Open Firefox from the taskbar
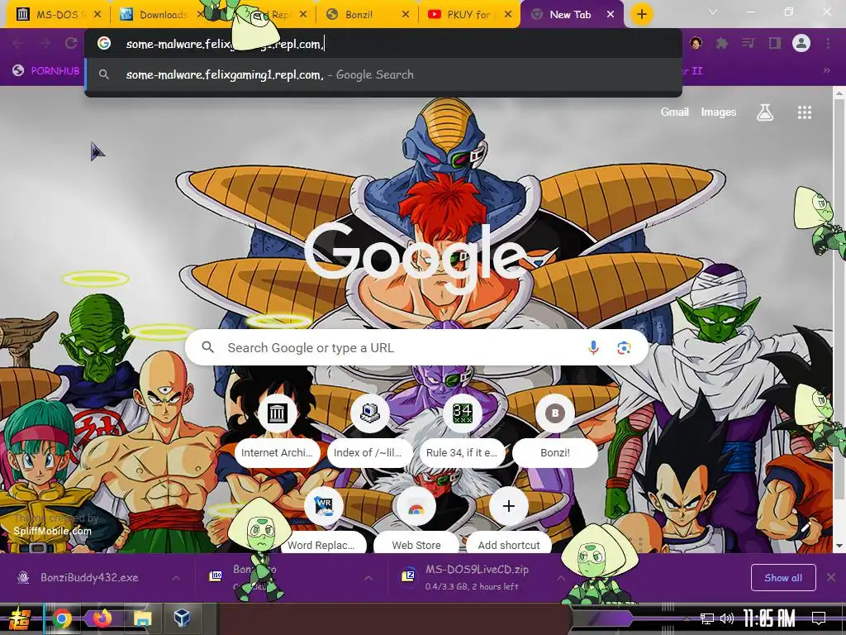 102,618
